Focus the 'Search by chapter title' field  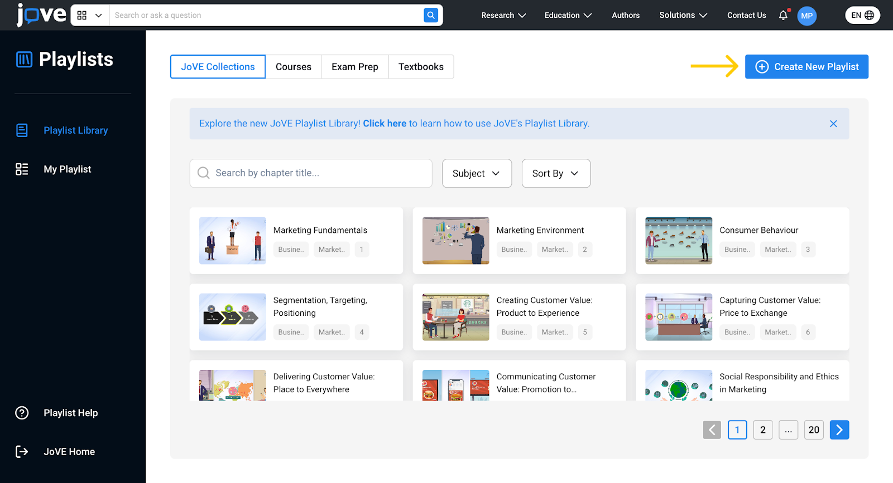(311, 173)
